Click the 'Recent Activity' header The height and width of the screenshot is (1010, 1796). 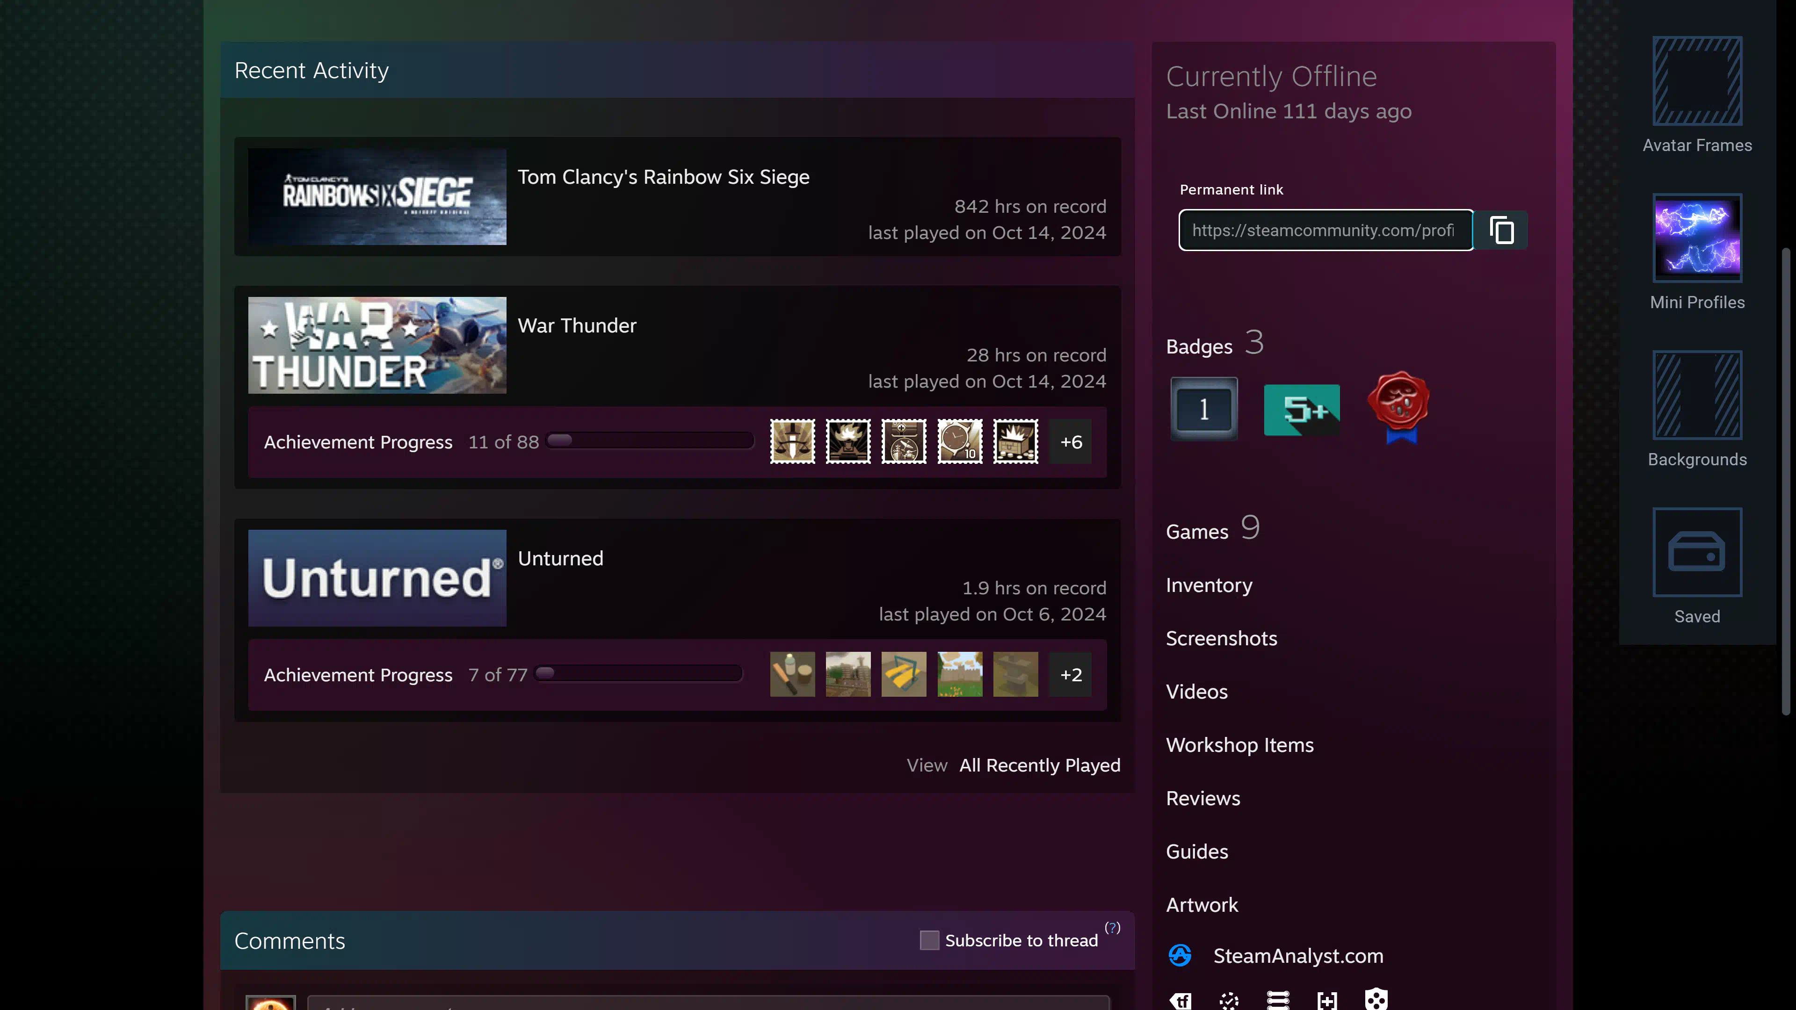point(311,71)
